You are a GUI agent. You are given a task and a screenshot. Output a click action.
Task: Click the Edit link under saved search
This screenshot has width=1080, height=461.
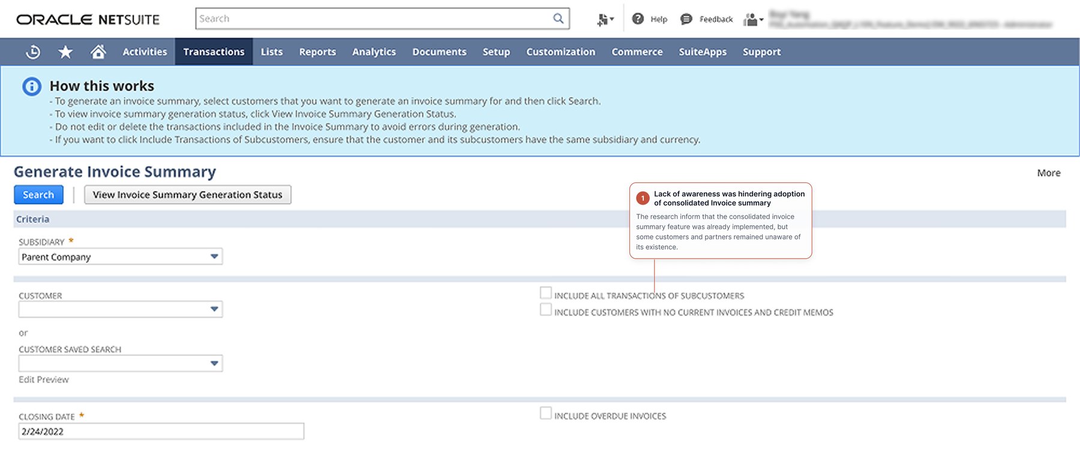coord(26,380)
